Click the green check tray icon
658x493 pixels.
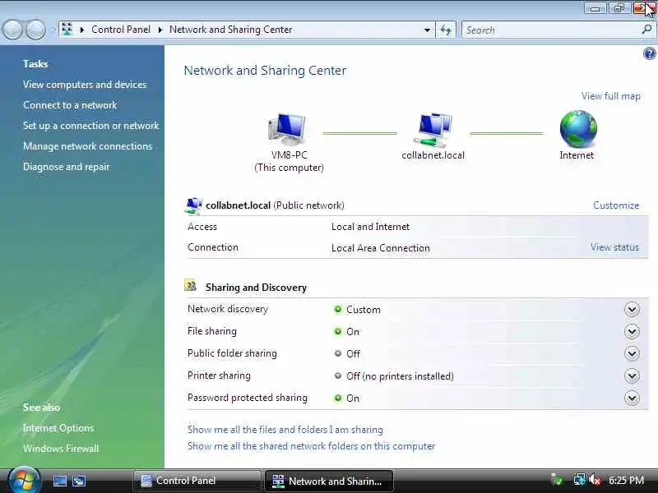point(557,480)
